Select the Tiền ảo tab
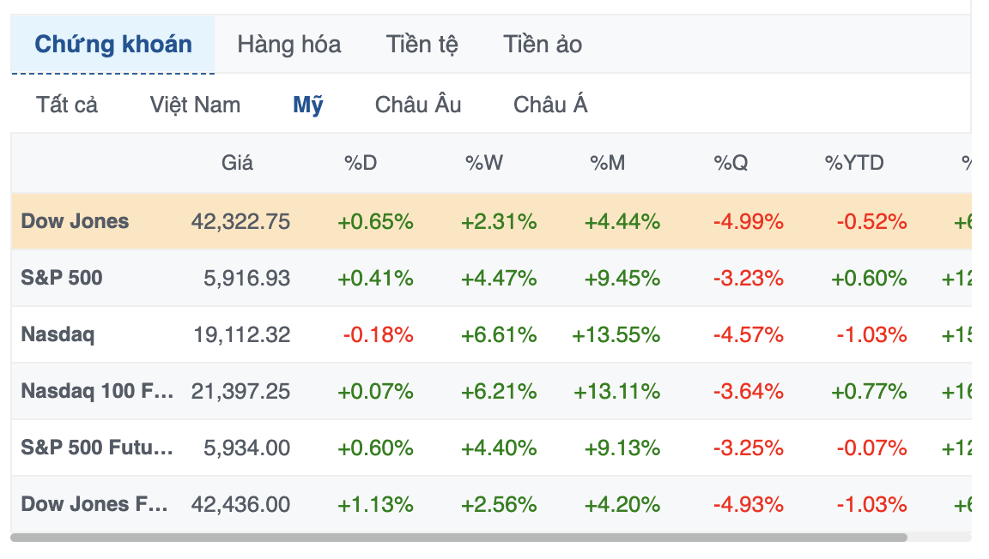989x559 pixels. coord(543,45)
